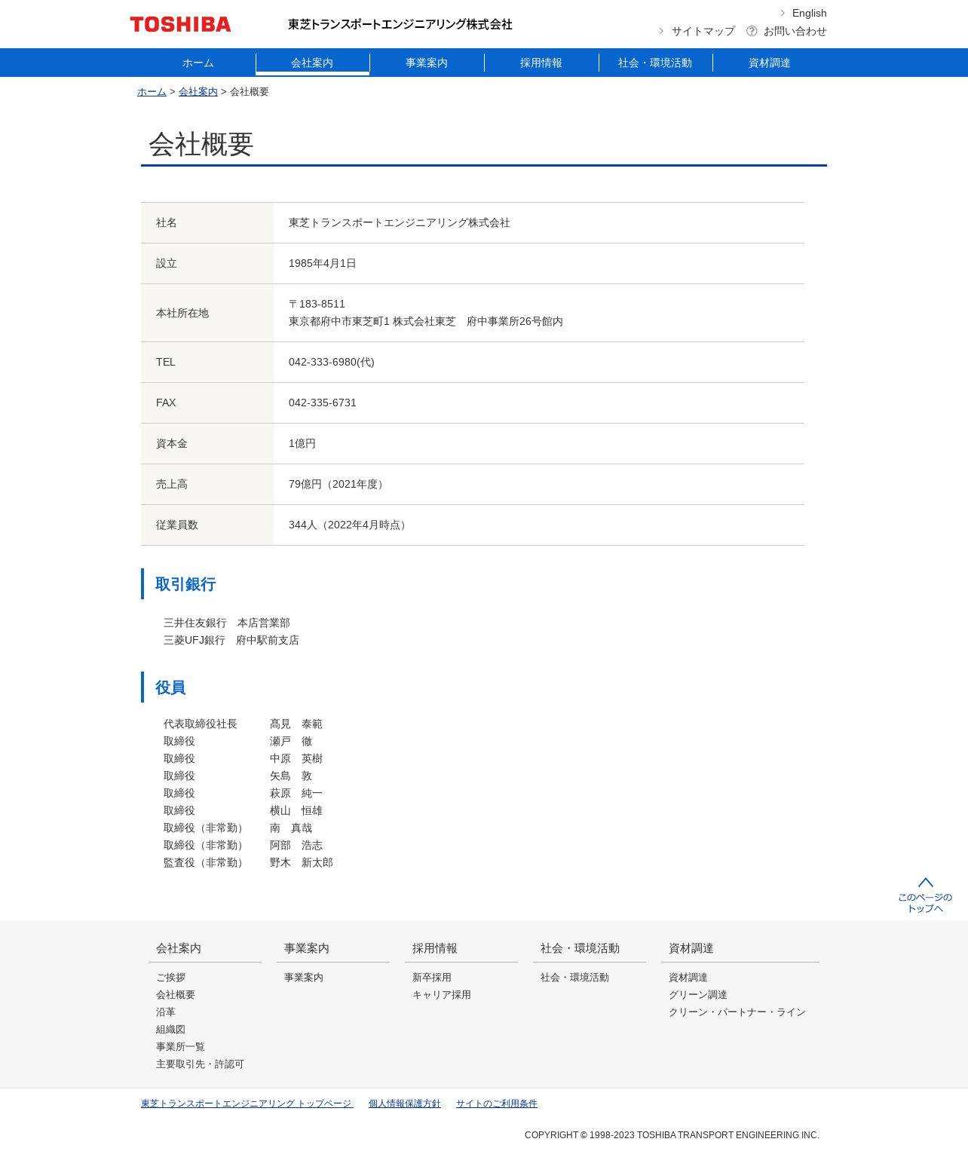This screenshot has width=968, height=1151.
Task: Click 会社案内 in the breadcrumb
Action: [198, 91]
